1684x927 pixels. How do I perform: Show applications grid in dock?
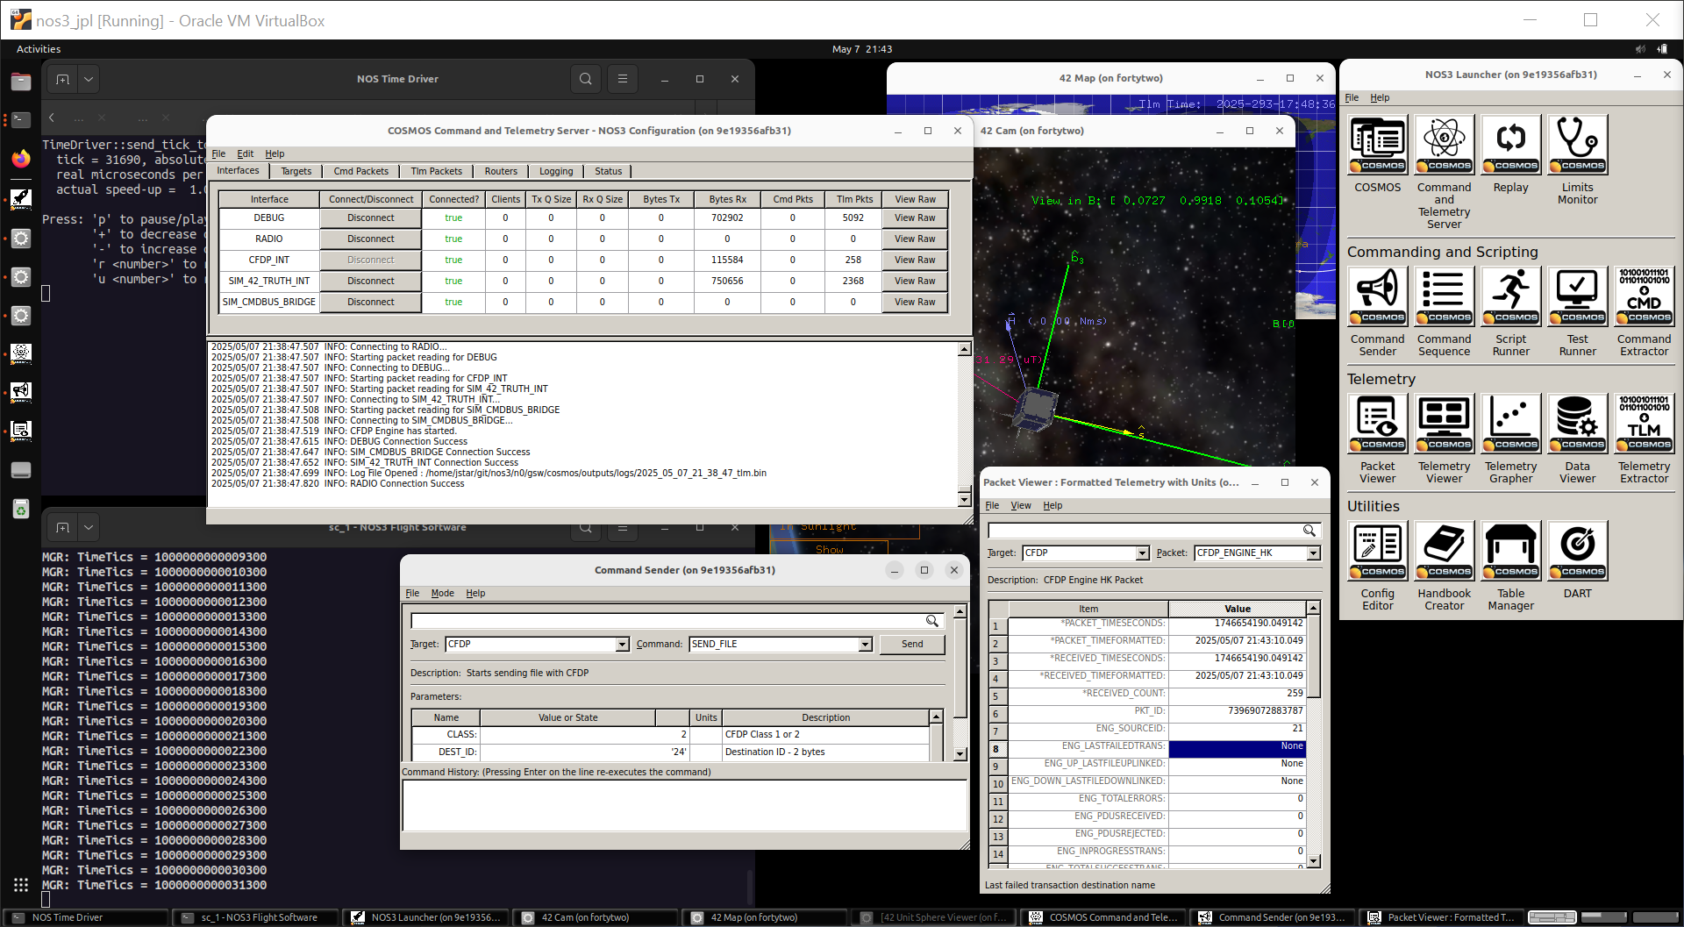coord(21,885)
